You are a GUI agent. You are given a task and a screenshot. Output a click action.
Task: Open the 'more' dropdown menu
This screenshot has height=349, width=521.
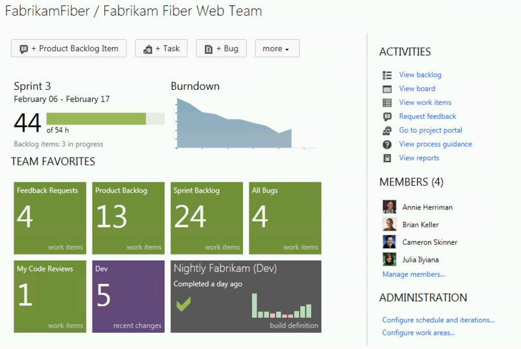point(277,49)
